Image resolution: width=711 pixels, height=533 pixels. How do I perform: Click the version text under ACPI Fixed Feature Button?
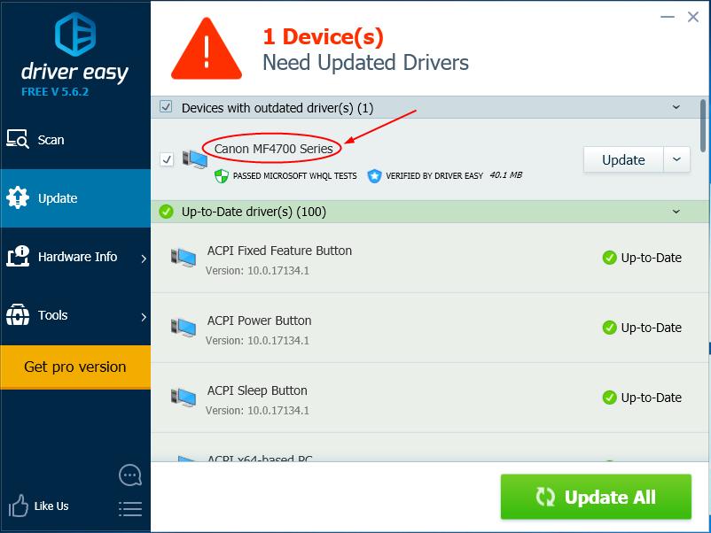tap(257, 270)
